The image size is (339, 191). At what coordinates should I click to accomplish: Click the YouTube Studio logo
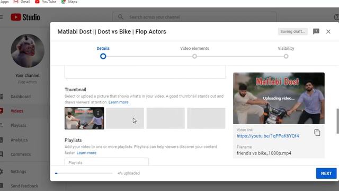click(x=25, y=17)
